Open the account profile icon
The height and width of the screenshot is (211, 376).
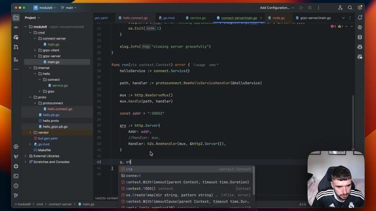click(340, 8)
